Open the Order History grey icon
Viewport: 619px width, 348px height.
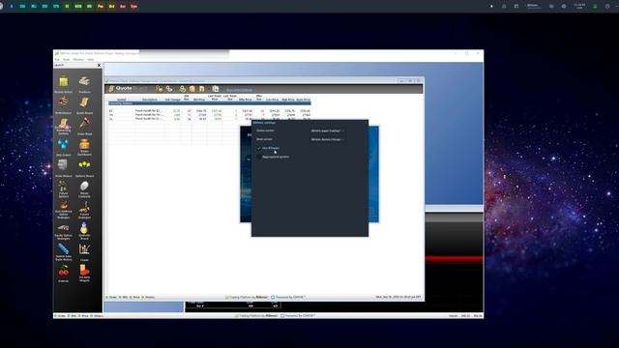pyautogui.click(x=63, y=165)
